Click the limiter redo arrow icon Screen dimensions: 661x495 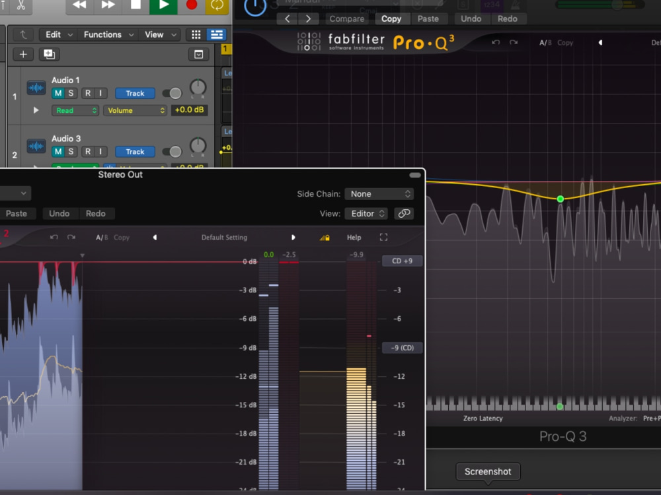coord(71,237)
